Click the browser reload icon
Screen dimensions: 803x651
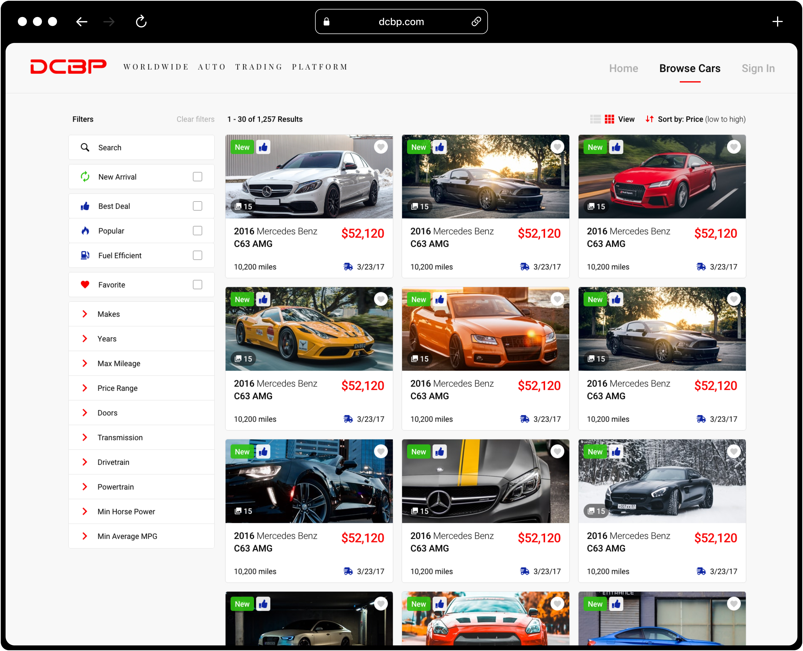141,22
